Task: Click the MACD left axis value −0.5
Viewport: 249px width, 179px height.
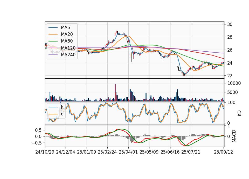Action: 37,143
